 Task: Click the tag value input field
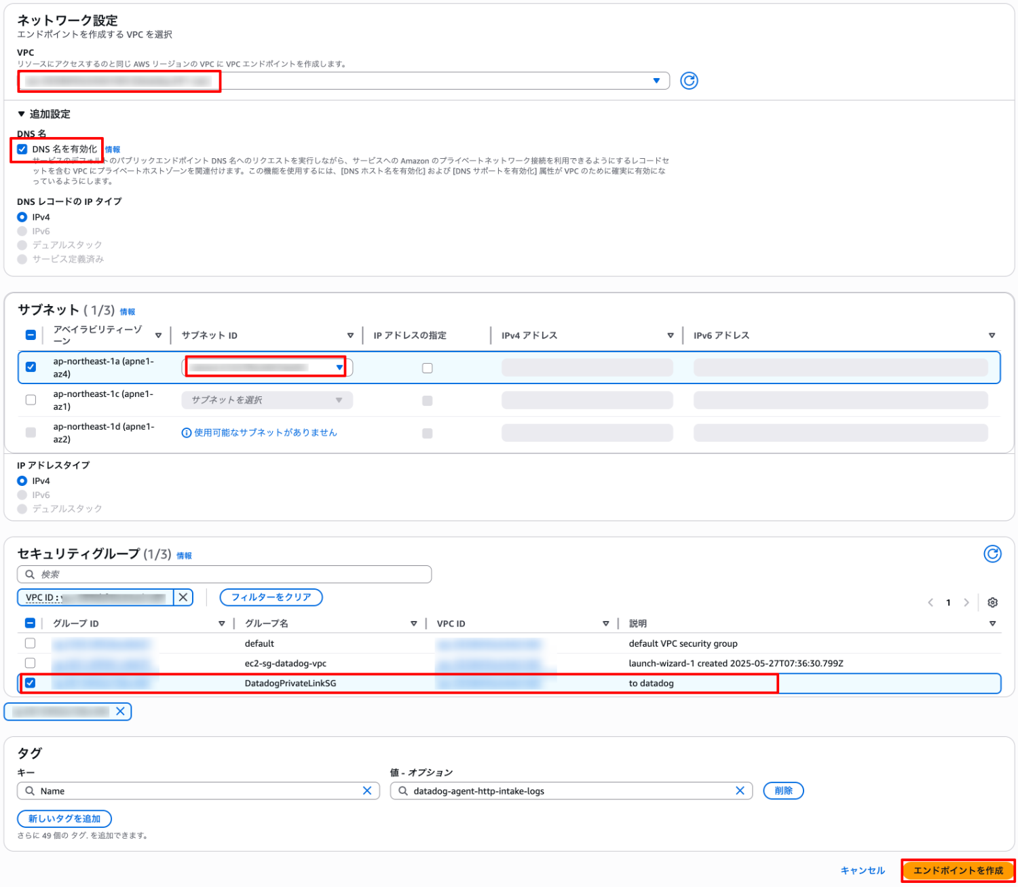(571, 791)
